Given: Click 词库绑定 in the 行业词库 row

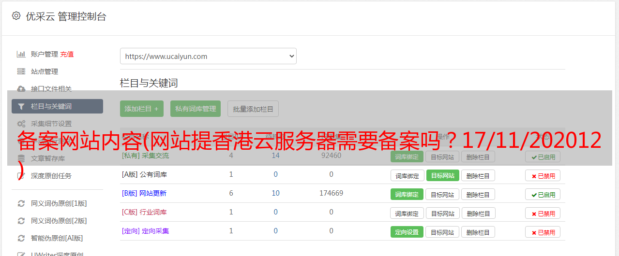Looking at the screenshot, I should point(407,213).
